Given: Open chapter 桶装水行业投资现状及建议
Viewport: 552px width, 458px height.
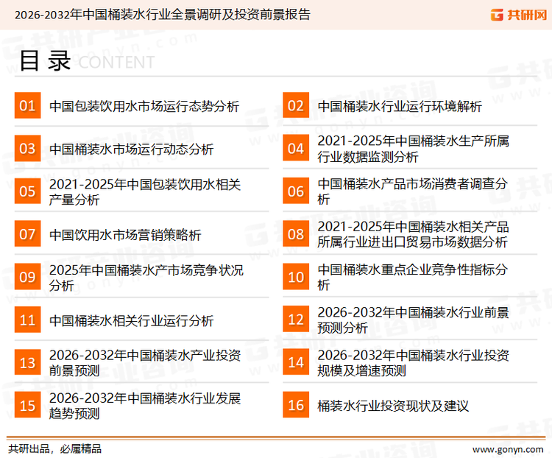Looking at the screenshot, I should (393, 406).
